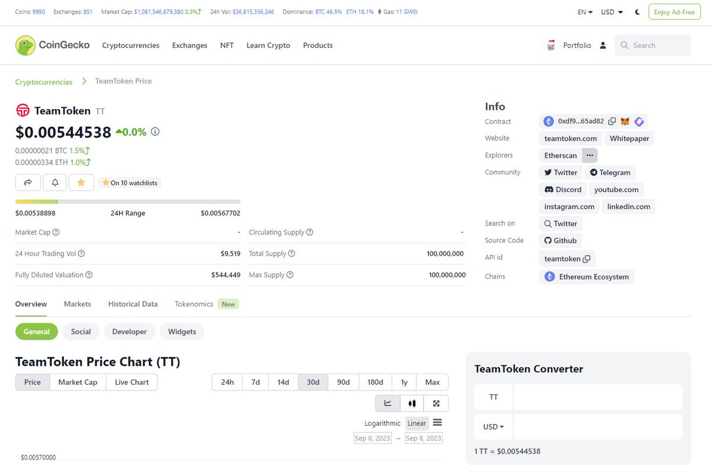
Task: Click Market Cap help icon
Action: click(x=56, y=232)
